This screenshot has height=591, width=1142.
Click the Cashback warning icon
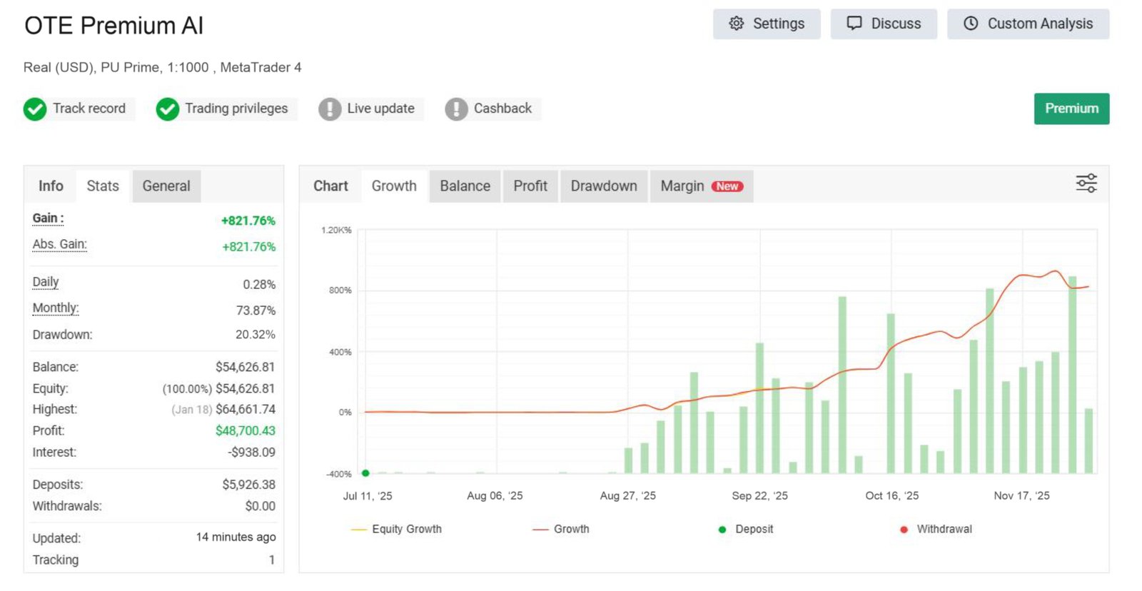click(456, 109)
